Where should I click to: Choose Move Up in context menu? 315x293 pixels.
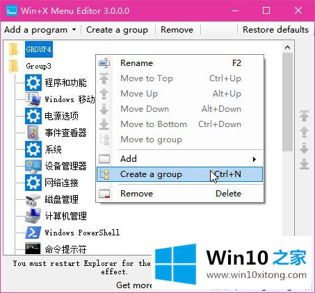pyautogui.click(x=180, y=94)
